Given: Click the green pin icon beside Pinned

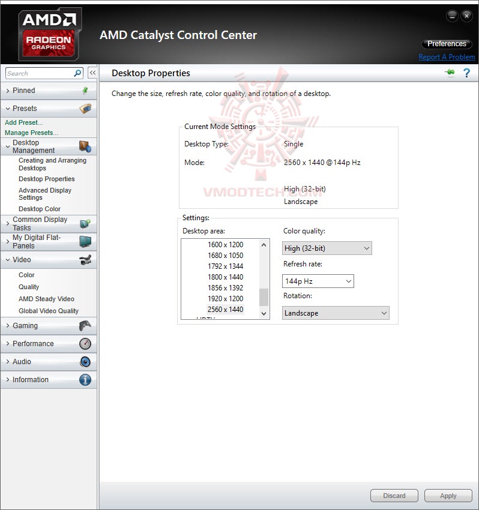Looking at the screenshot, I should 85,91.
